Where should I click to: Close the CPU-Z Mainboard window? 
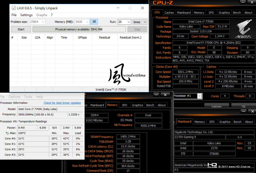click(x=252, y=111)
